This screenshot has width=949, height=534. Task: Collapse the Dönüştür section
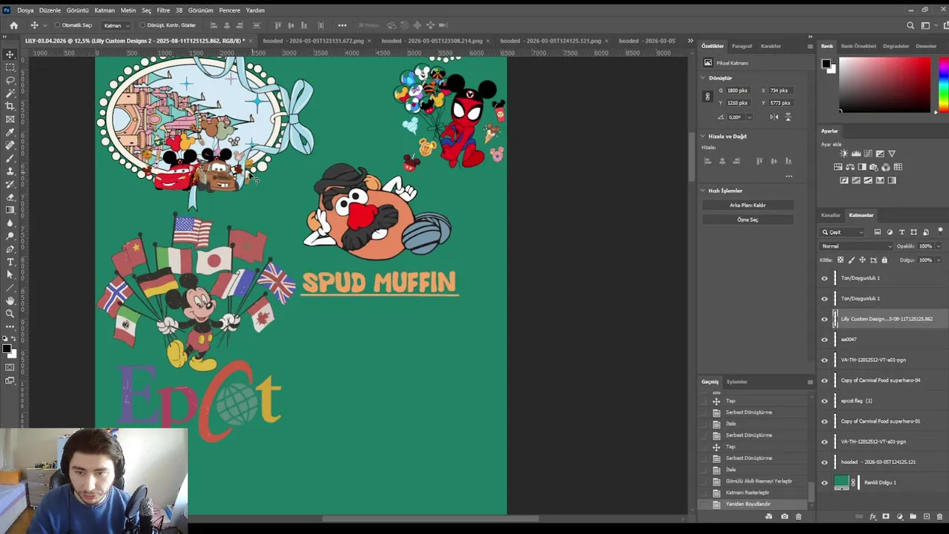pos(703,78)
